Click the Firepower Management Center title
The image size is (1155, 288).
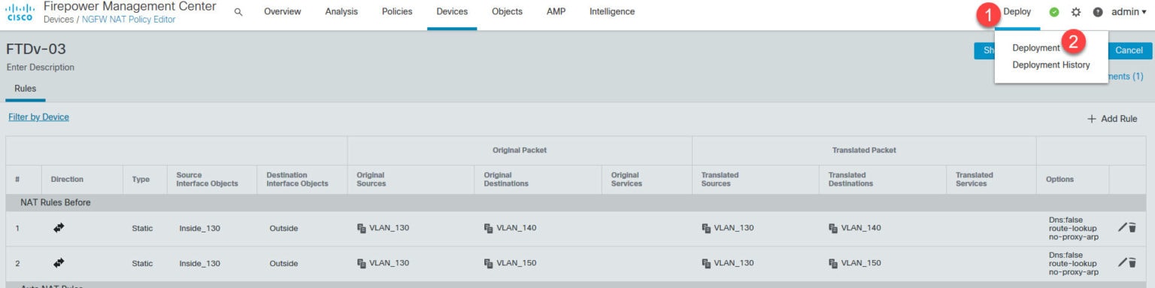[130, 7]
